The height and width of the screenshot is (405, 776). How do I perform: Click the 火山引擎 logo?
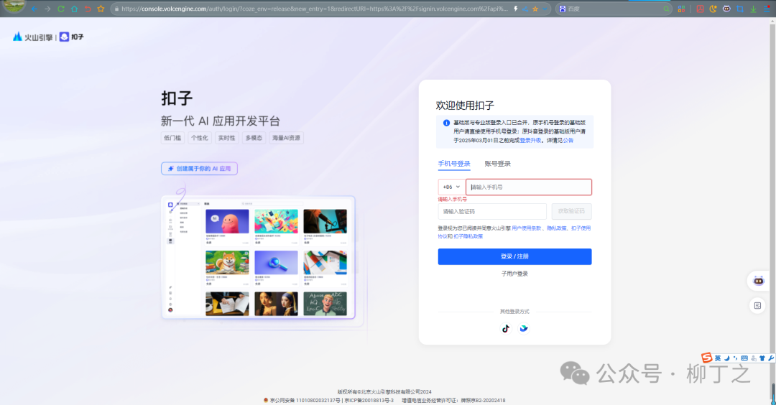click(32, 37)
